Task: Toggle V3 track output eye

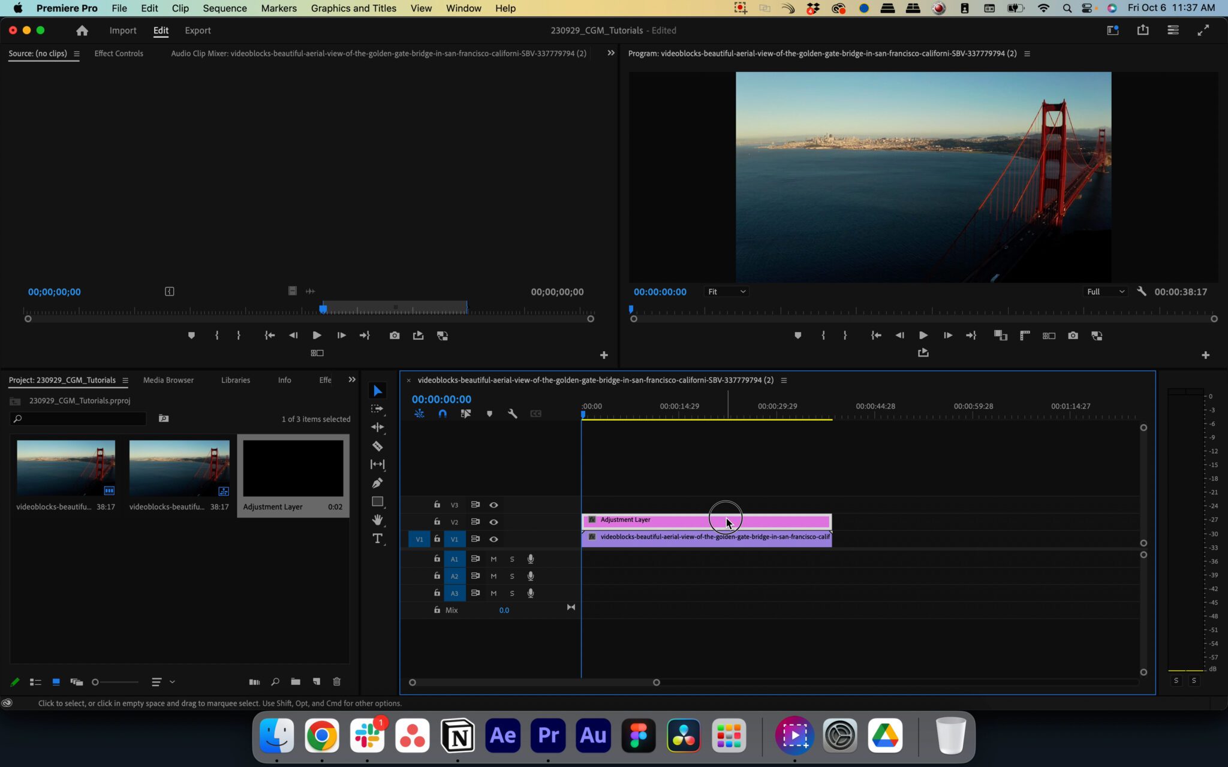Action: [493, 505]
